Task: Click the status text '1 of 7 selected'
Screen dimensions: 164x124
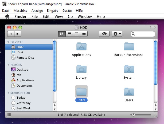Action: coord(68,115)
